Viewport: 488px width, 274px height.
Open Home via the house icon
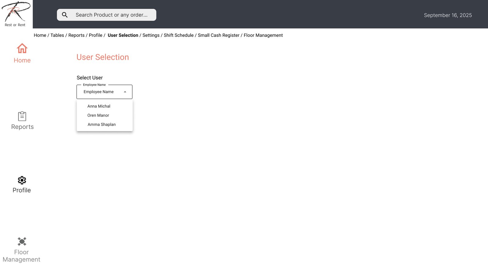coord(22,49)
